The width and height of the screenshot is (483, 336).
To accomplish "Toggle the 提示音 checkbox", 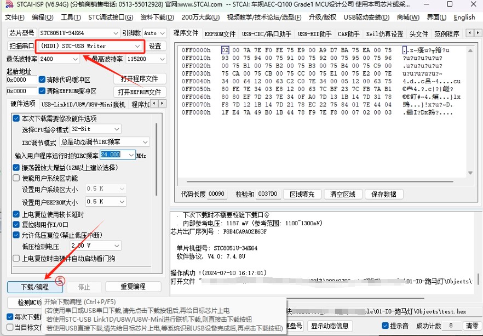I will (385, 326).
